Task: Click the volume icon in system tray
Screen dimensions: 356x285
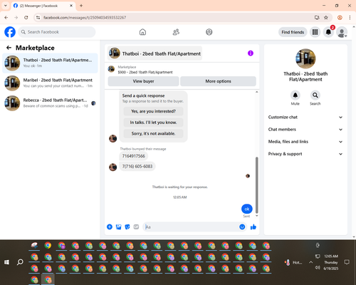Action: [318, 267]
